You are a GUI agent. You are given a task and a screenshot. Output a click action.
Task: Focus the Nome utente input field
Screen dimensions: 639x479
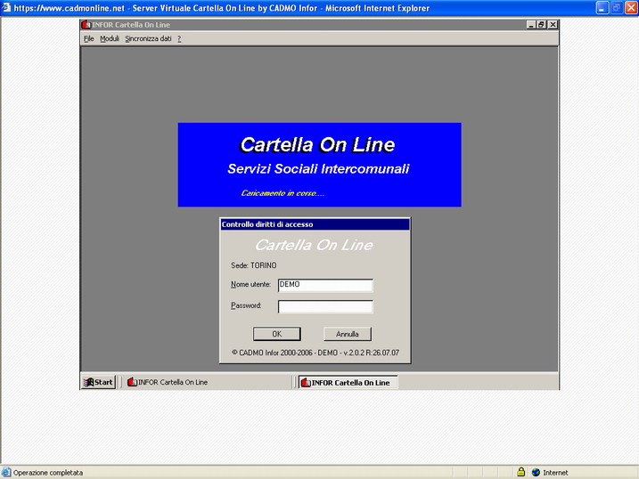point(325,285)
